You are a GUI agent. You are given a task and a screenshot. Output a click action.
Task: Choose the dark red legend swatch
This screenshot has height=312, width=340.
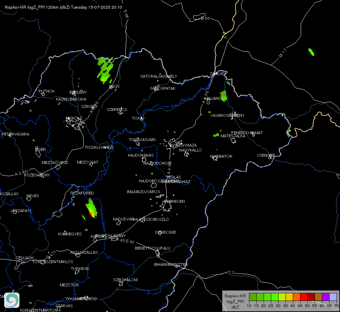pos(311,297)
